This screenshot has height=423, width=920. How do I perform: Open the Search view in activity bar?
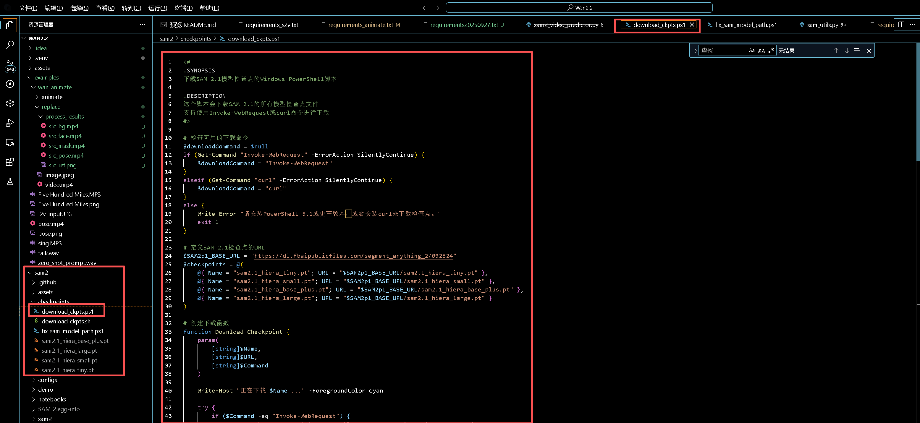[10, 44]
